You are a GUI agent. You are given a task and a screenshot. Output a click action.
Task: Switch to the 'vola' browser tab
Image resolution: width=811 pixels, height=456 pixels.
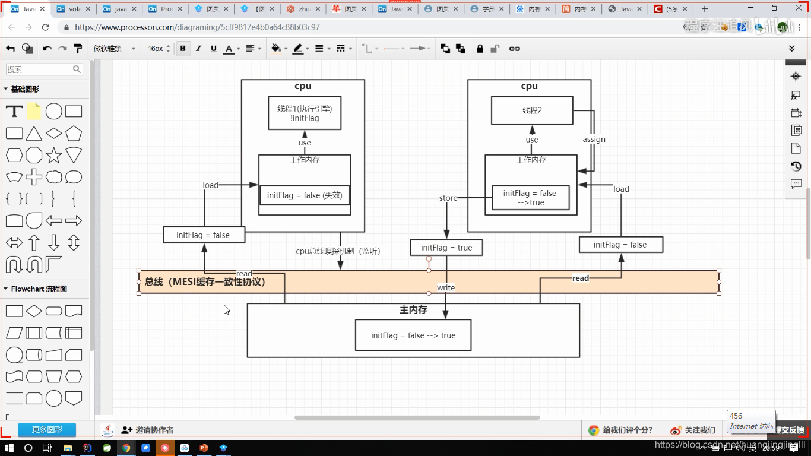click(x=73, y=9)
